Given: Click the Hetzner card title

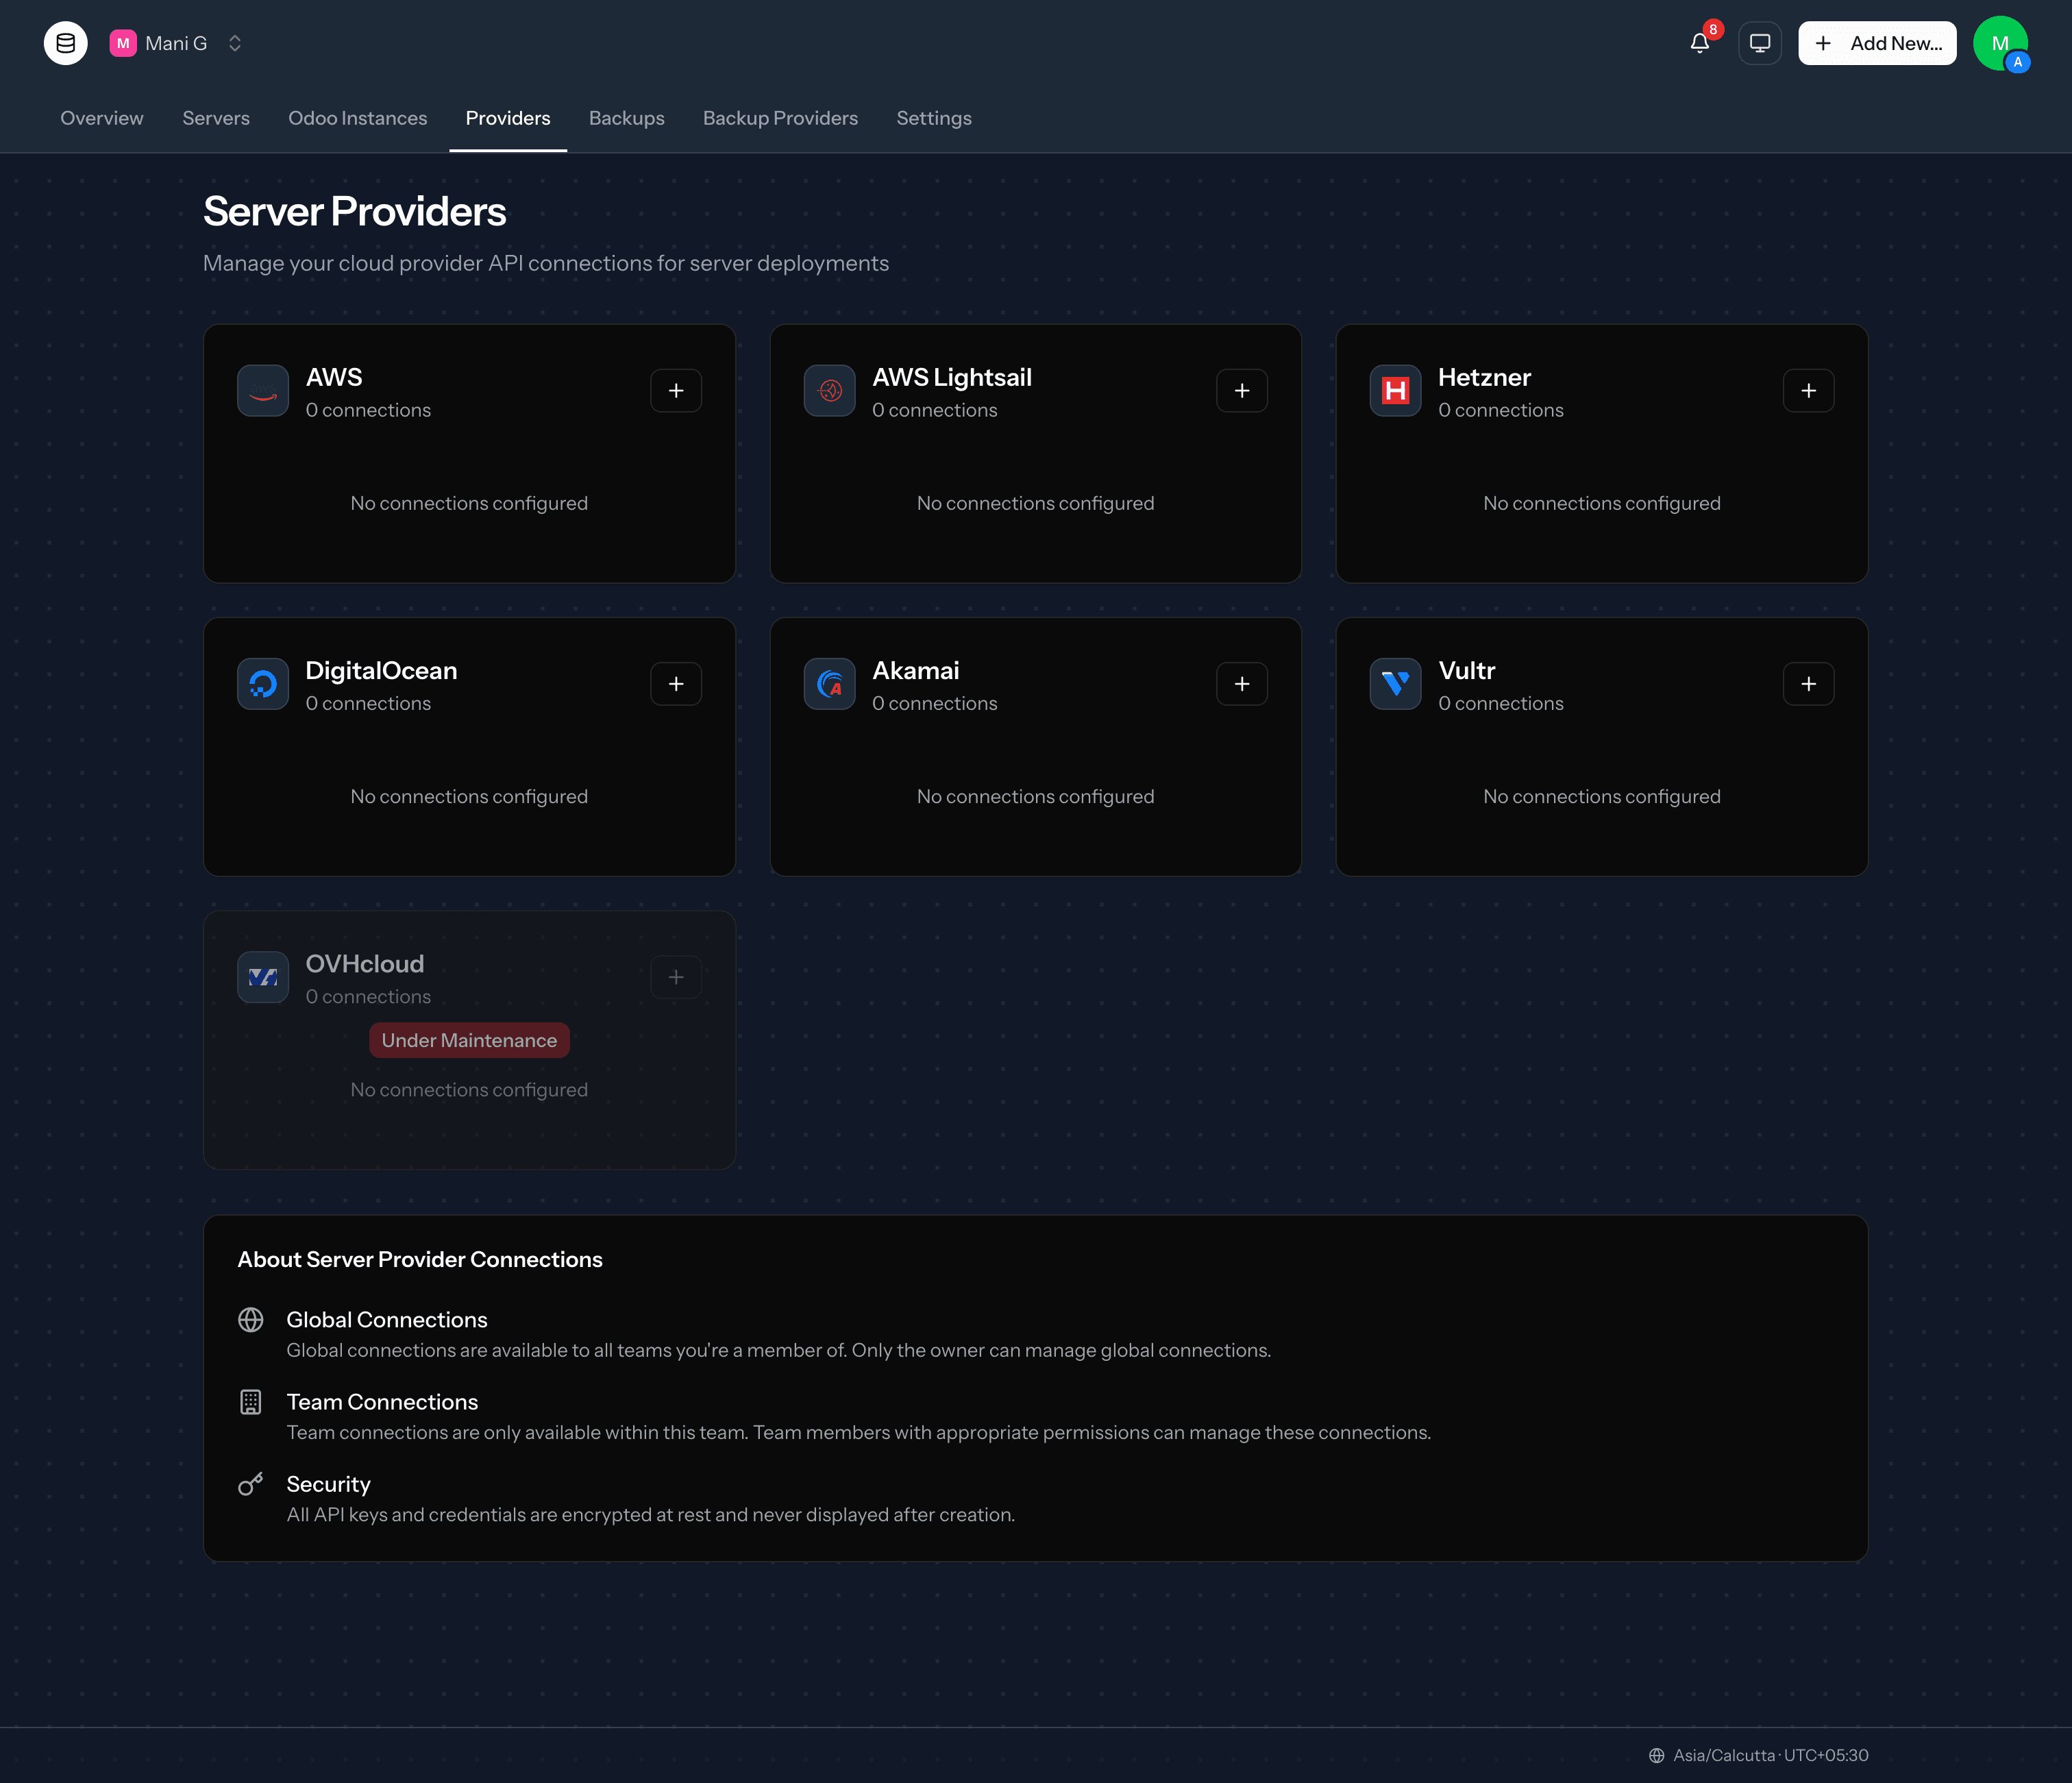Looking at the screenshot, I should click(x=1484, y=377).
